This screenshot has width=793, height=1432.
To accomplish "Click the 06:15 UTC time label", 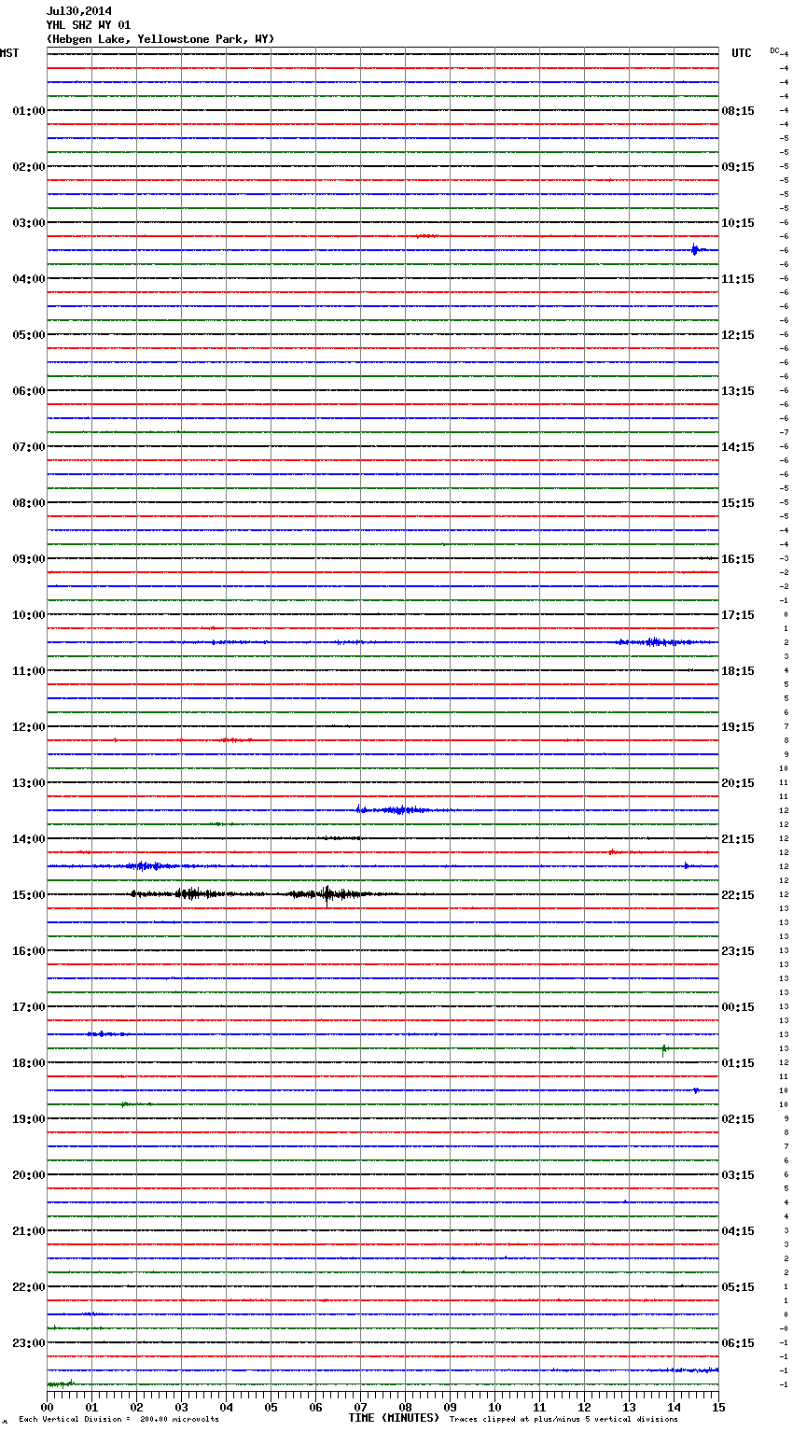I will 738,1343.
